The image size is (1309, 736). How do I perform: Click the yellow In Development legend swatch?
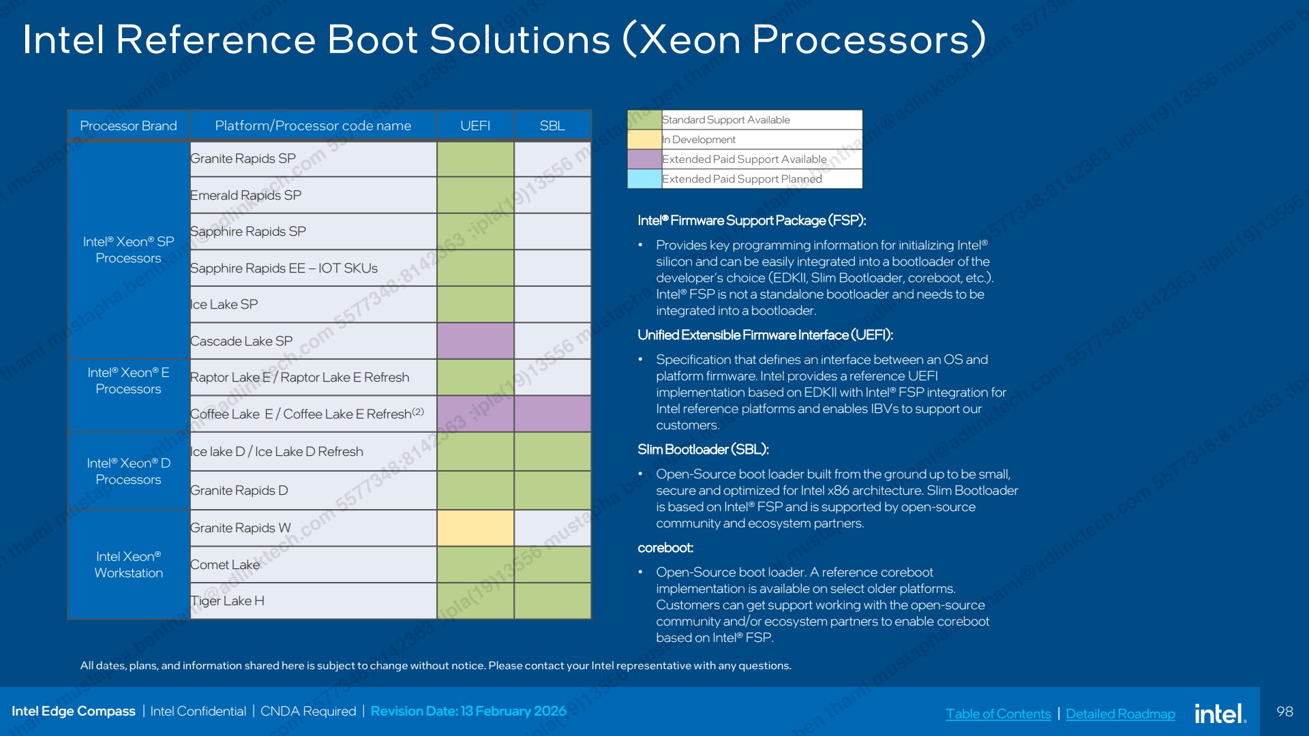[644, 139]
